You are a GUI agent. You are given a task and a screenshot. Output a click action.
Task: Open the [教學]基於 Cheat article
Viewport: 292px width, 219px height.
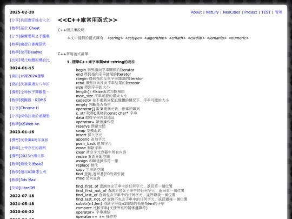click(25, 28)
